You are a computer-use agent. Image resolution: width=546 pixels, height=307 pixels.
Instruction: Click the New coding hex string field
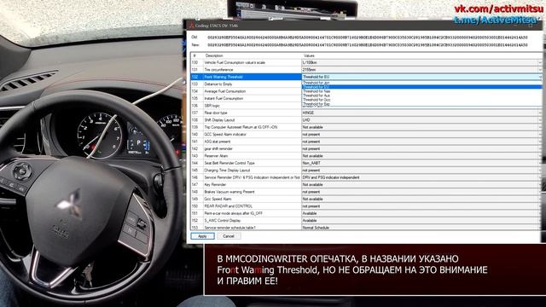click(368, 45)
